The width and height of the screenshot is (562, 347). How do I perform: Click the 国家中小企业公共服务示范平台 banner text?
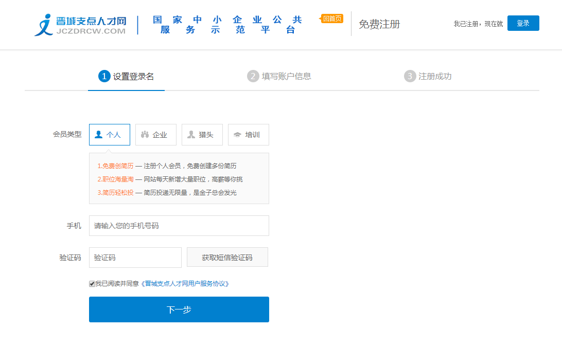[x=227, y=25]
